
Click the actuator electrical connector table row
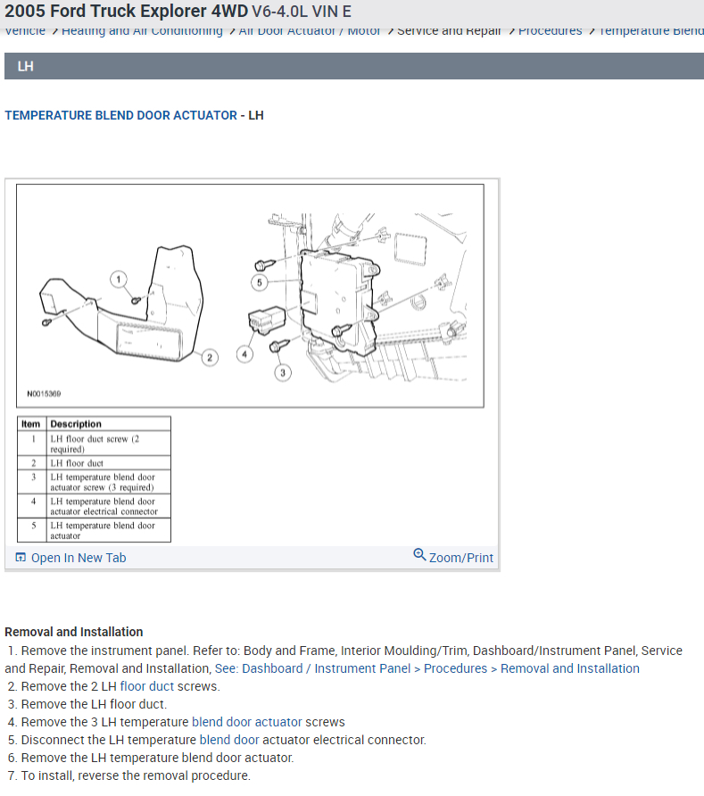(x=94, y=506)
